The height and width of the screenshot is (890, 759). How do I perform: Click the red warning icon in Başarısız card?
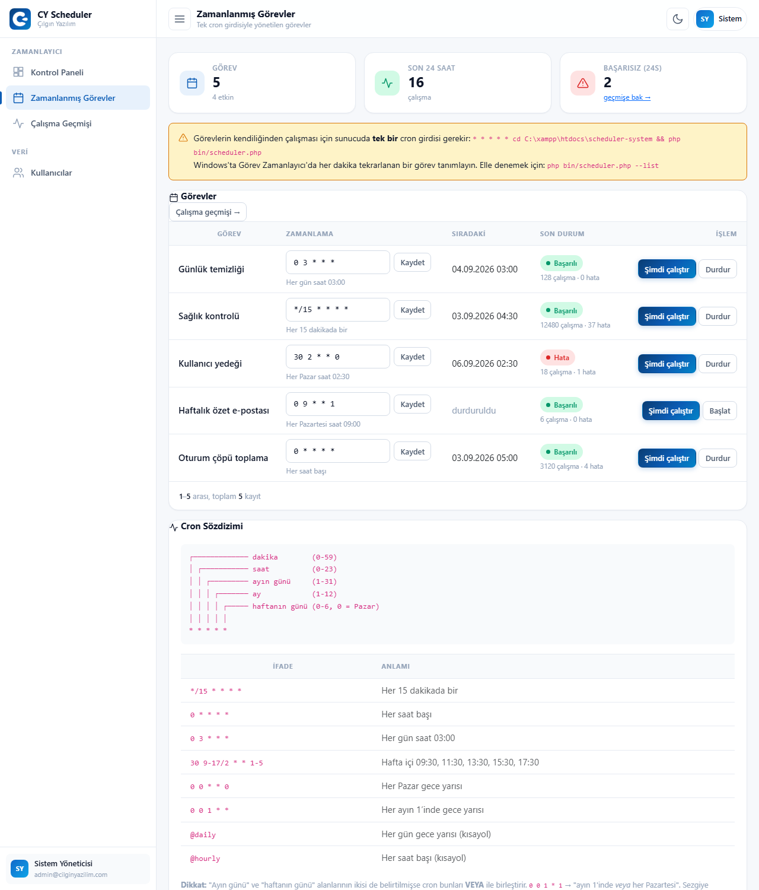click(583, 83)
